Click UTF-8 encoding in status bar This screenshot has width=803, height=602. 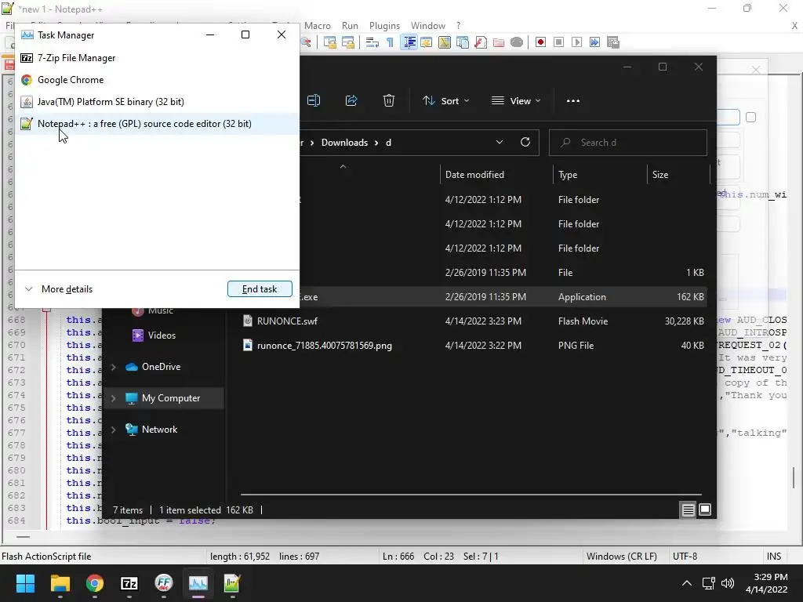(685, 557)
